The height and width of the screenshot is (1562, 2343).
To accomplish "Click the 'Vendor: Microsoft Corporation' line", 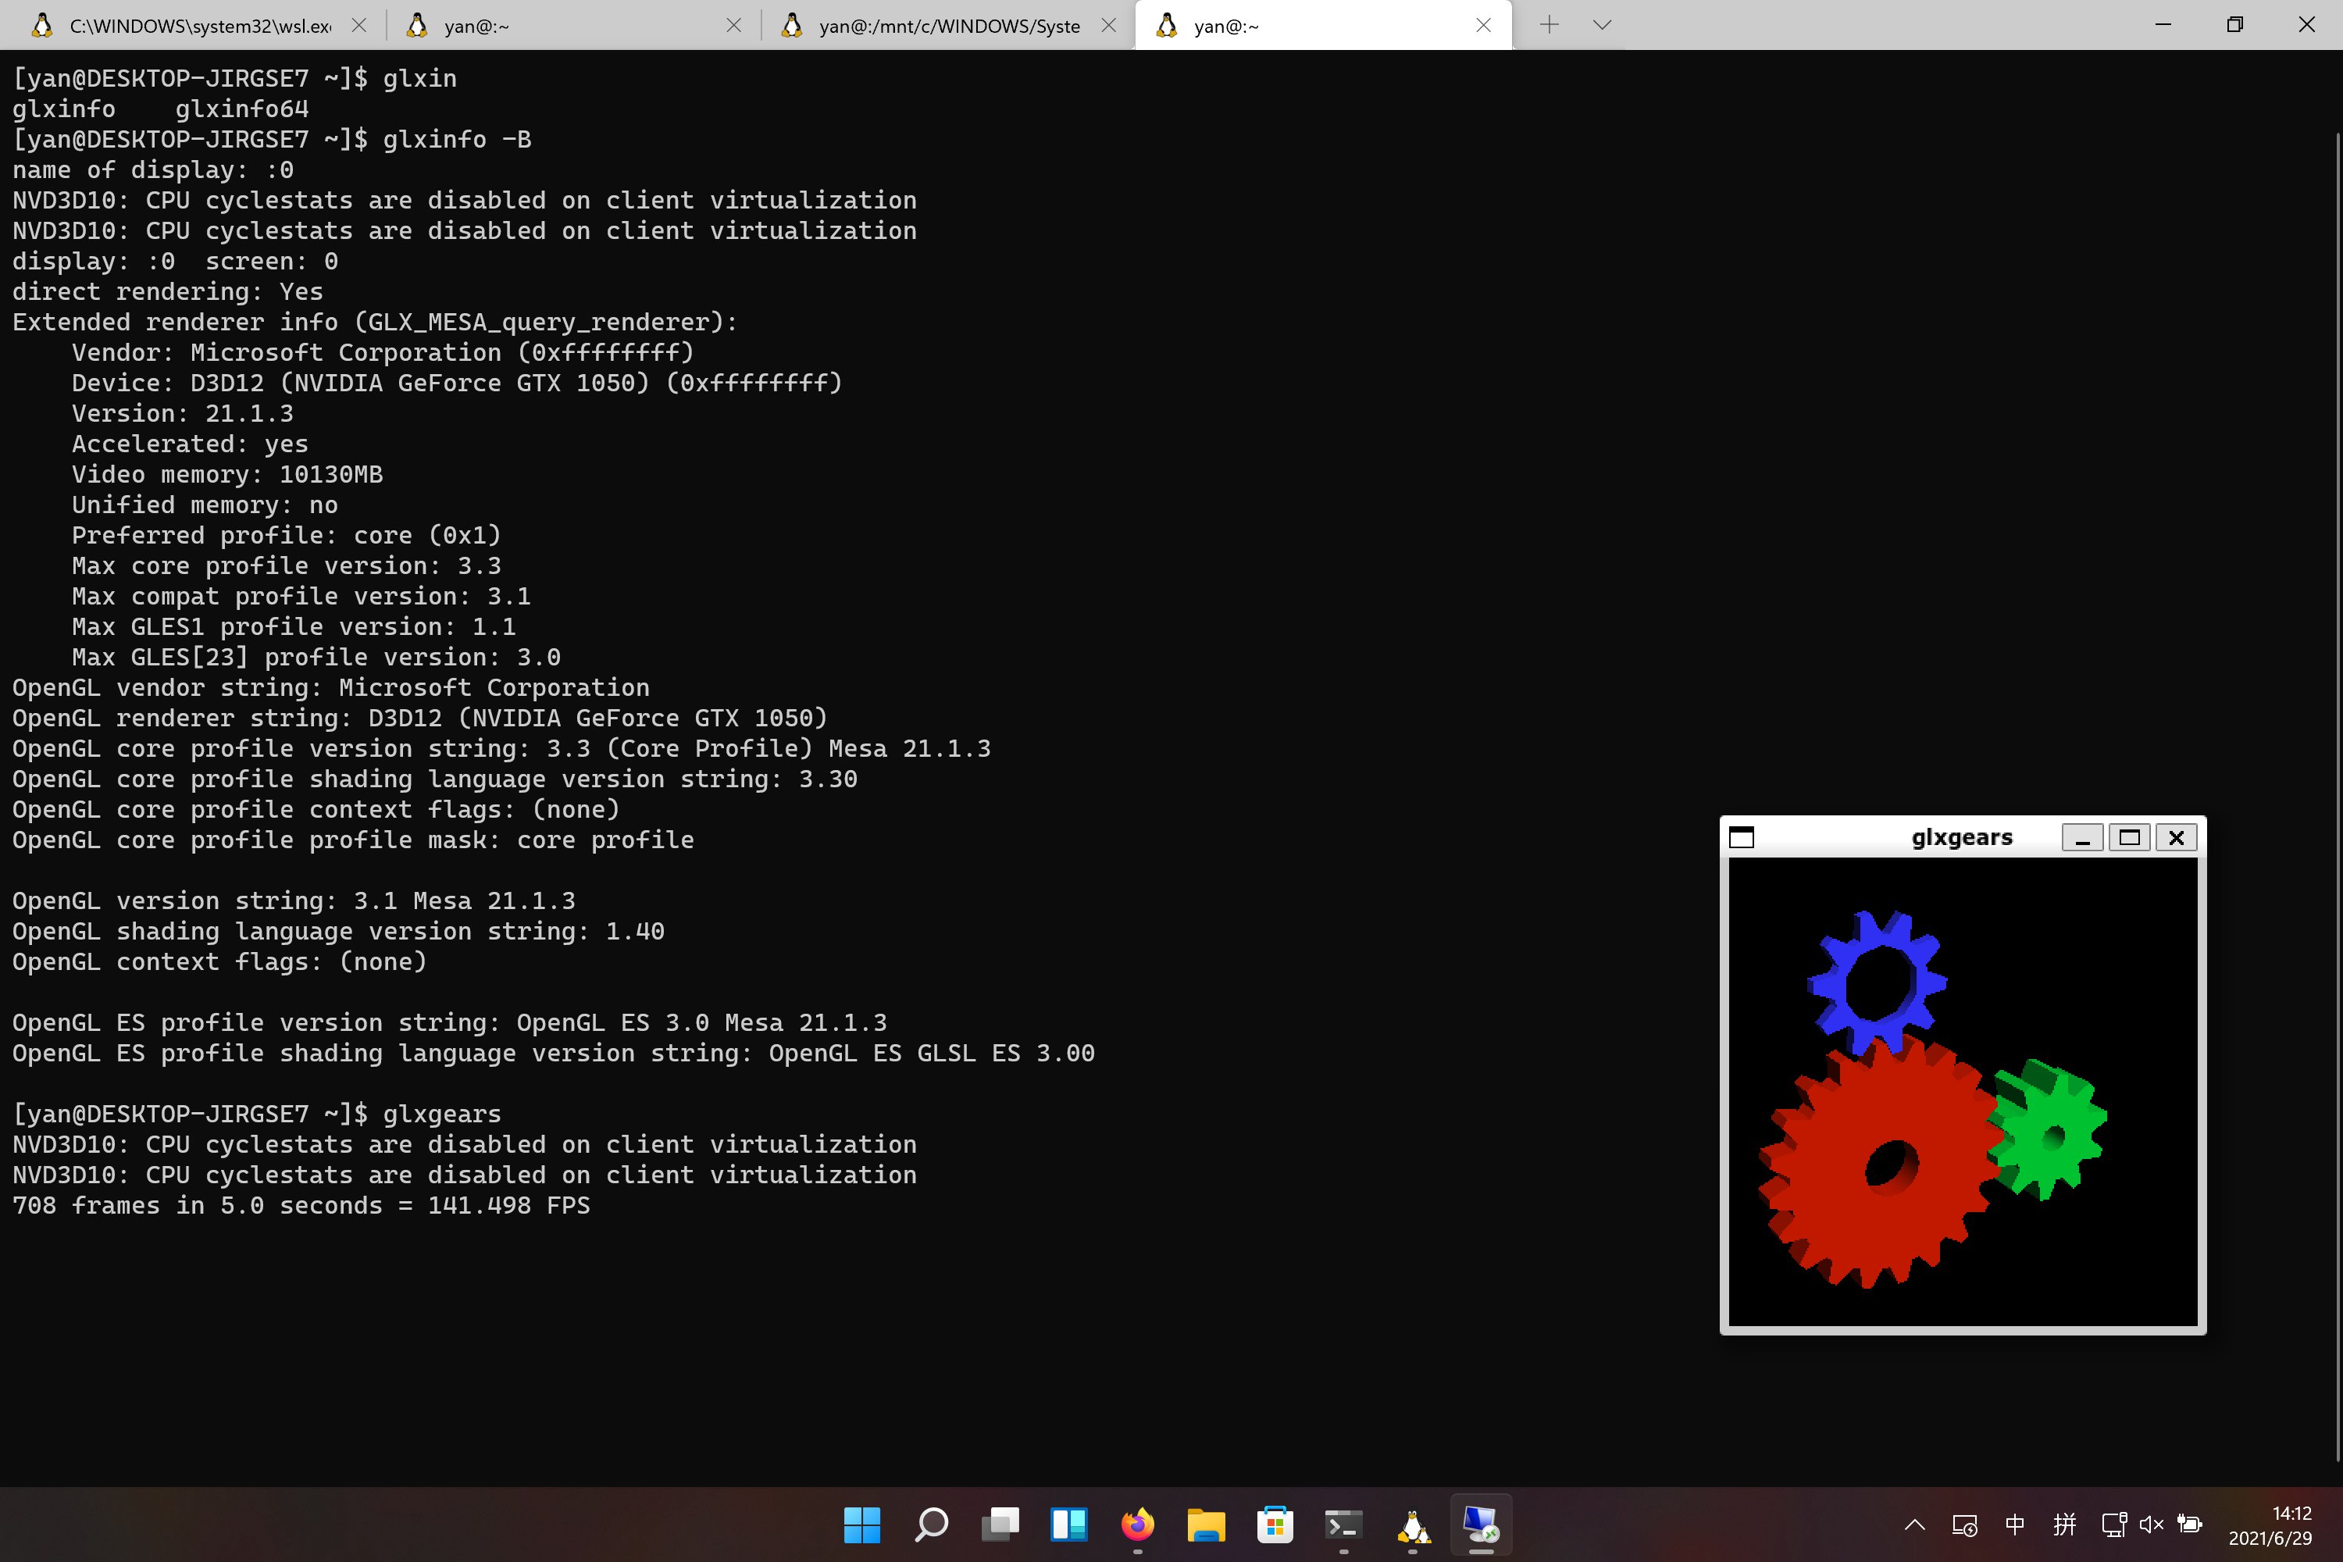I will pos(383,353).
